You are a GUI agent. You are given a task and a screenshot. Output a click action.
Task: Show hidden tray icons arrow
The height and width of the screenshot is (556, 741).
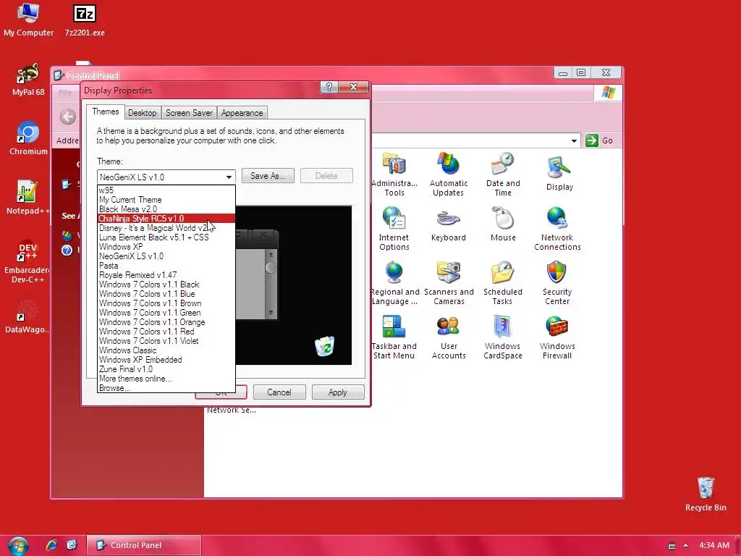(x=686, y=545)
